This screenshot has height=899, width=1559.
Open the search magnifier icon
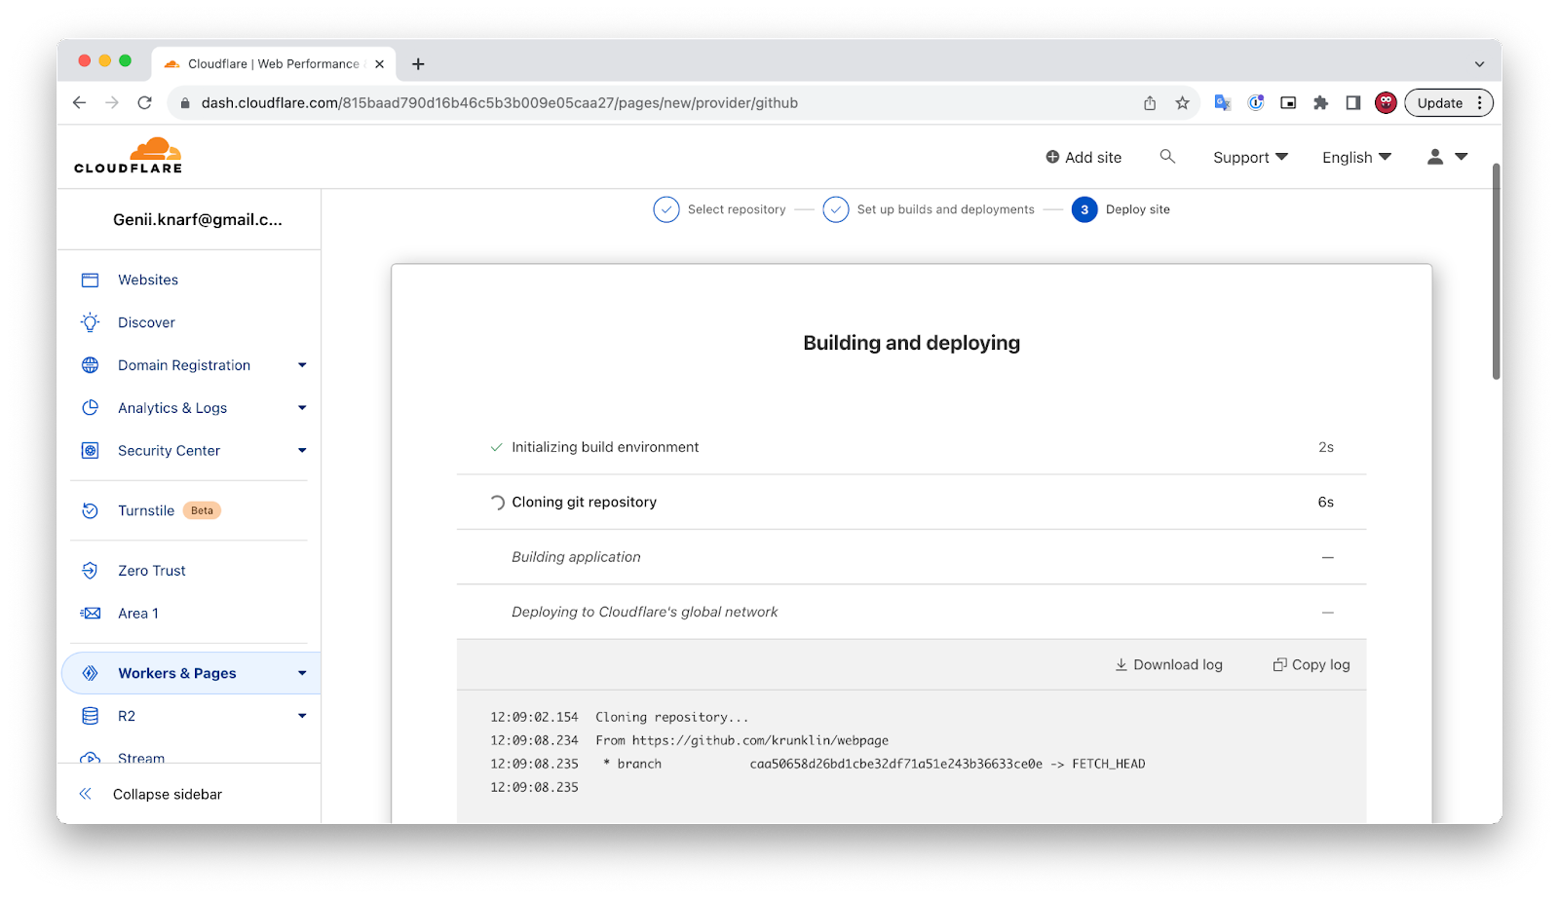(x=1167, y=157)
